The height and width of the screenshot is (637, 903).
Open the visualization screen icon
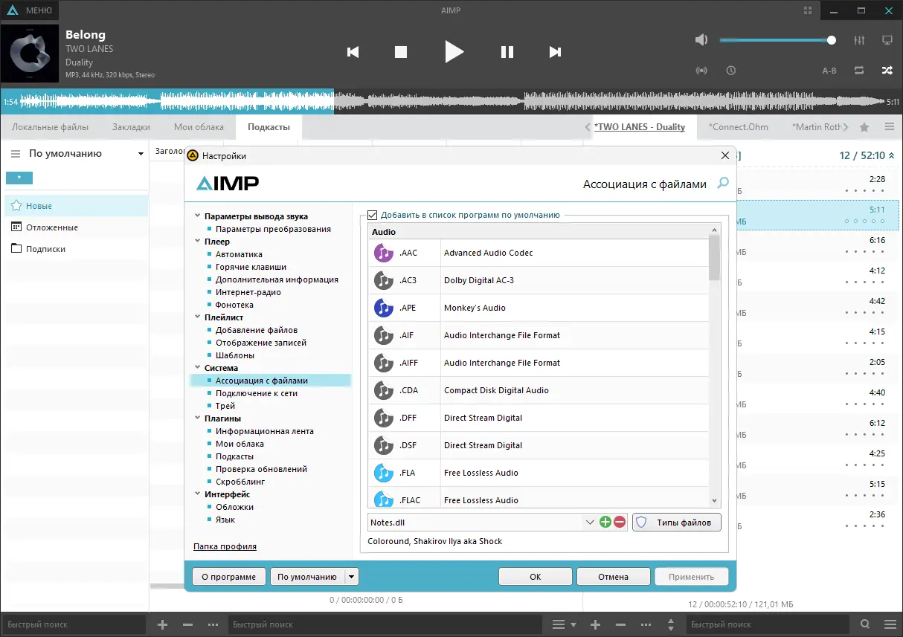tap(887, 40)
